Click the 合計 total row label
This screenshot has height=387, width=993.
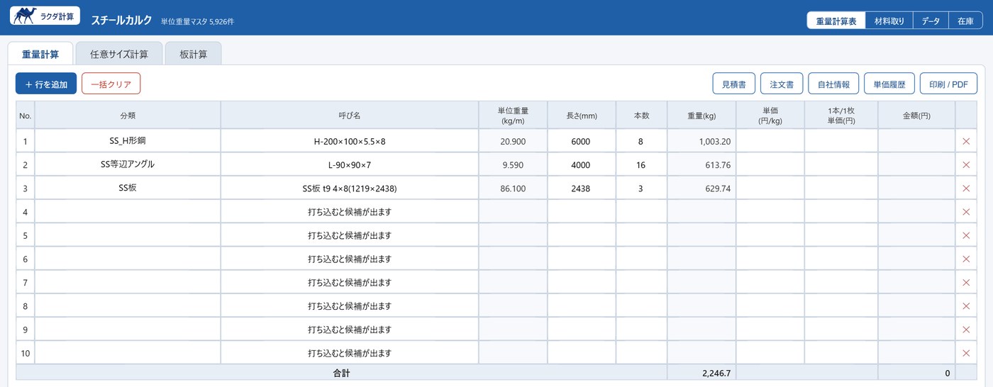coord(341,372)
